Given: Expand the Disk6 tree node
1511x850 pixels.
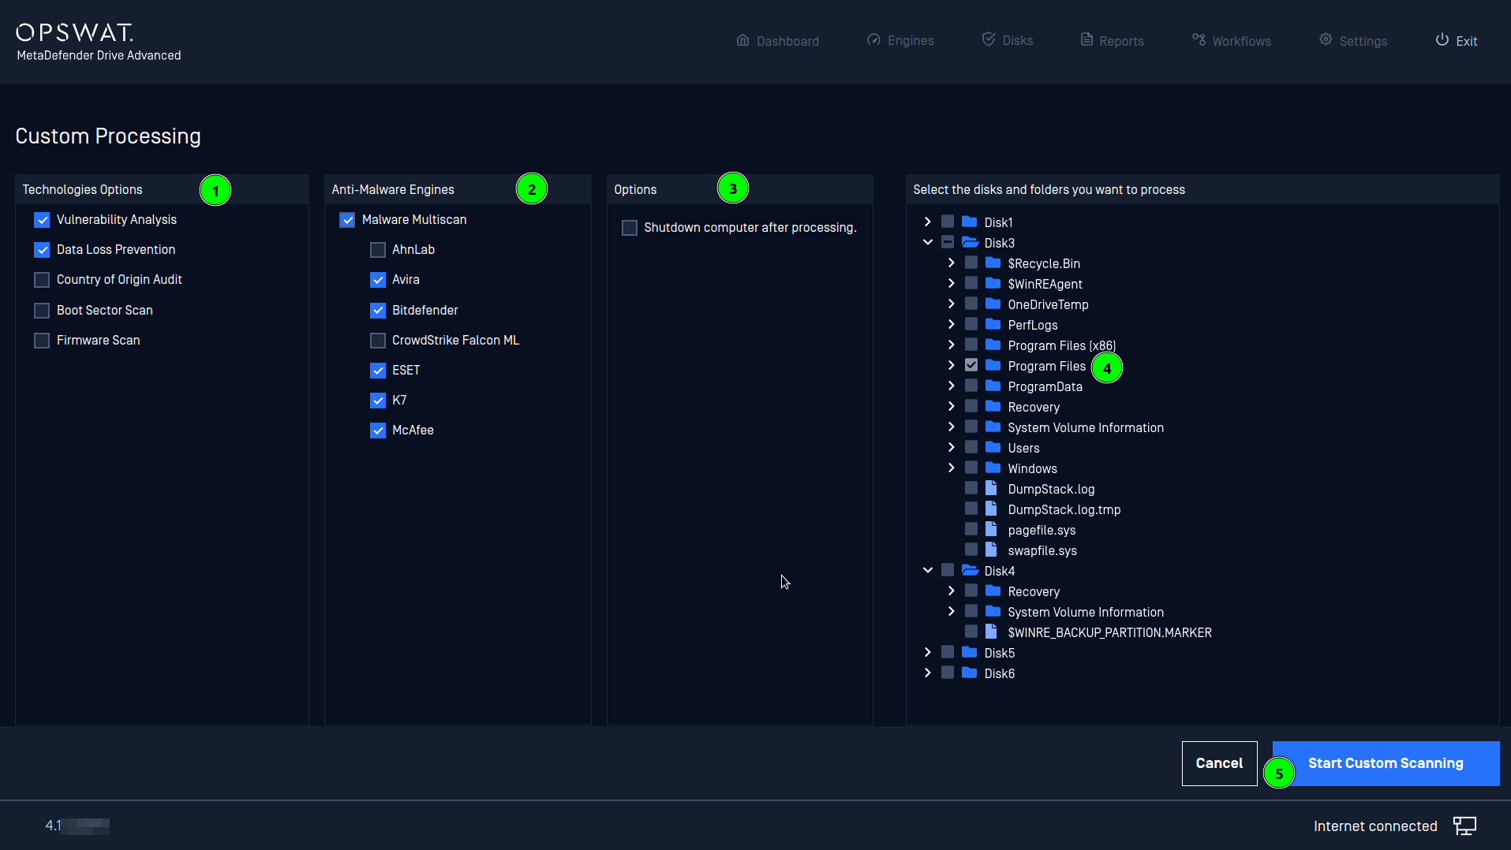Looking at the screenshot, I should click(x=928, y=673).
